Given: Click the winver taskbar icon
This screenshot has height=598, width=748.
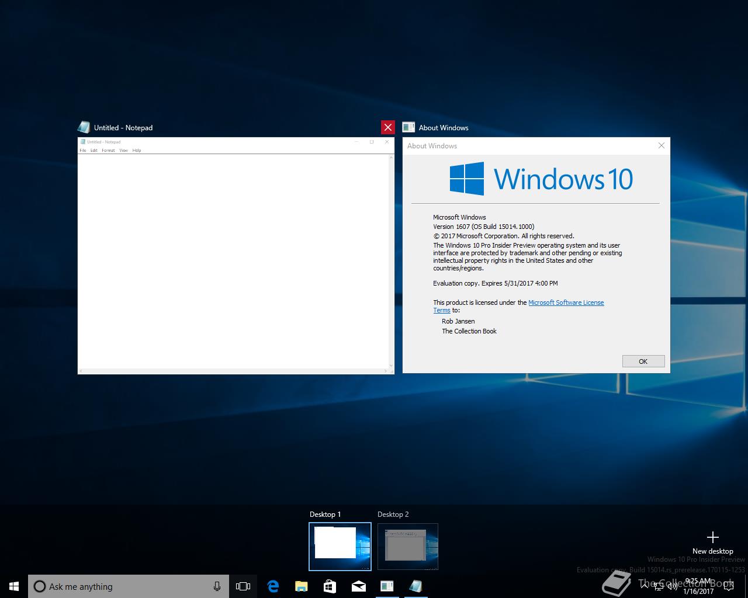Looking at the screenshot, I should click(x=387, y=586).
